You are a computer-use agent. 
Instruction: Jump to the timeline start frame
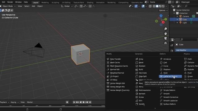tap(74, 102)
